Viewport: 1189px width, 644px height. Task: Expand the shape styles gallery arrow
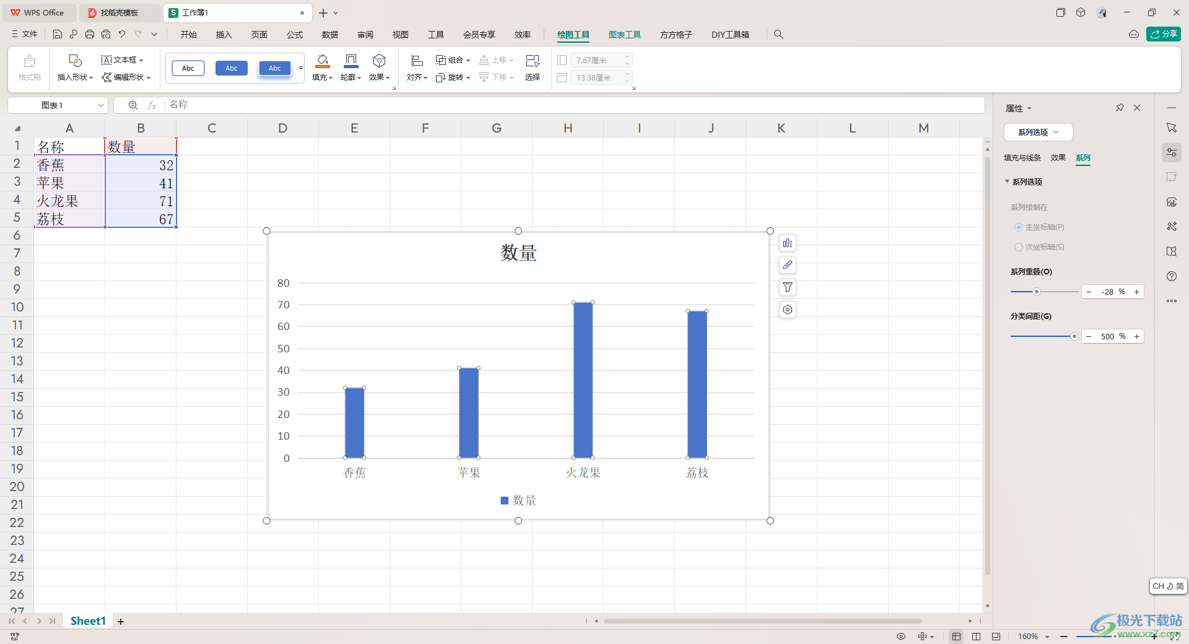coord(301,68)
